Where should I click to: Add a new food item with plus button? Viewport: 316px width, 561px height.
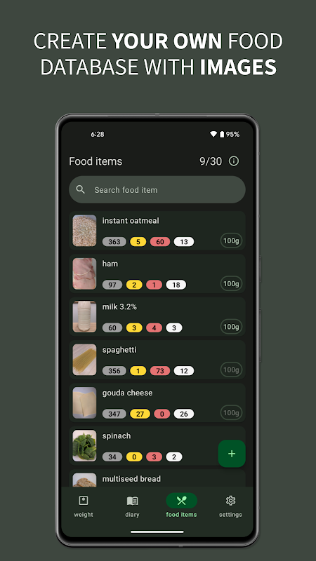[232, 454]
